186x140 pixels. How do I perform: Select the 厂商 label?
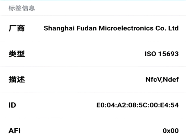click(17, 28)
